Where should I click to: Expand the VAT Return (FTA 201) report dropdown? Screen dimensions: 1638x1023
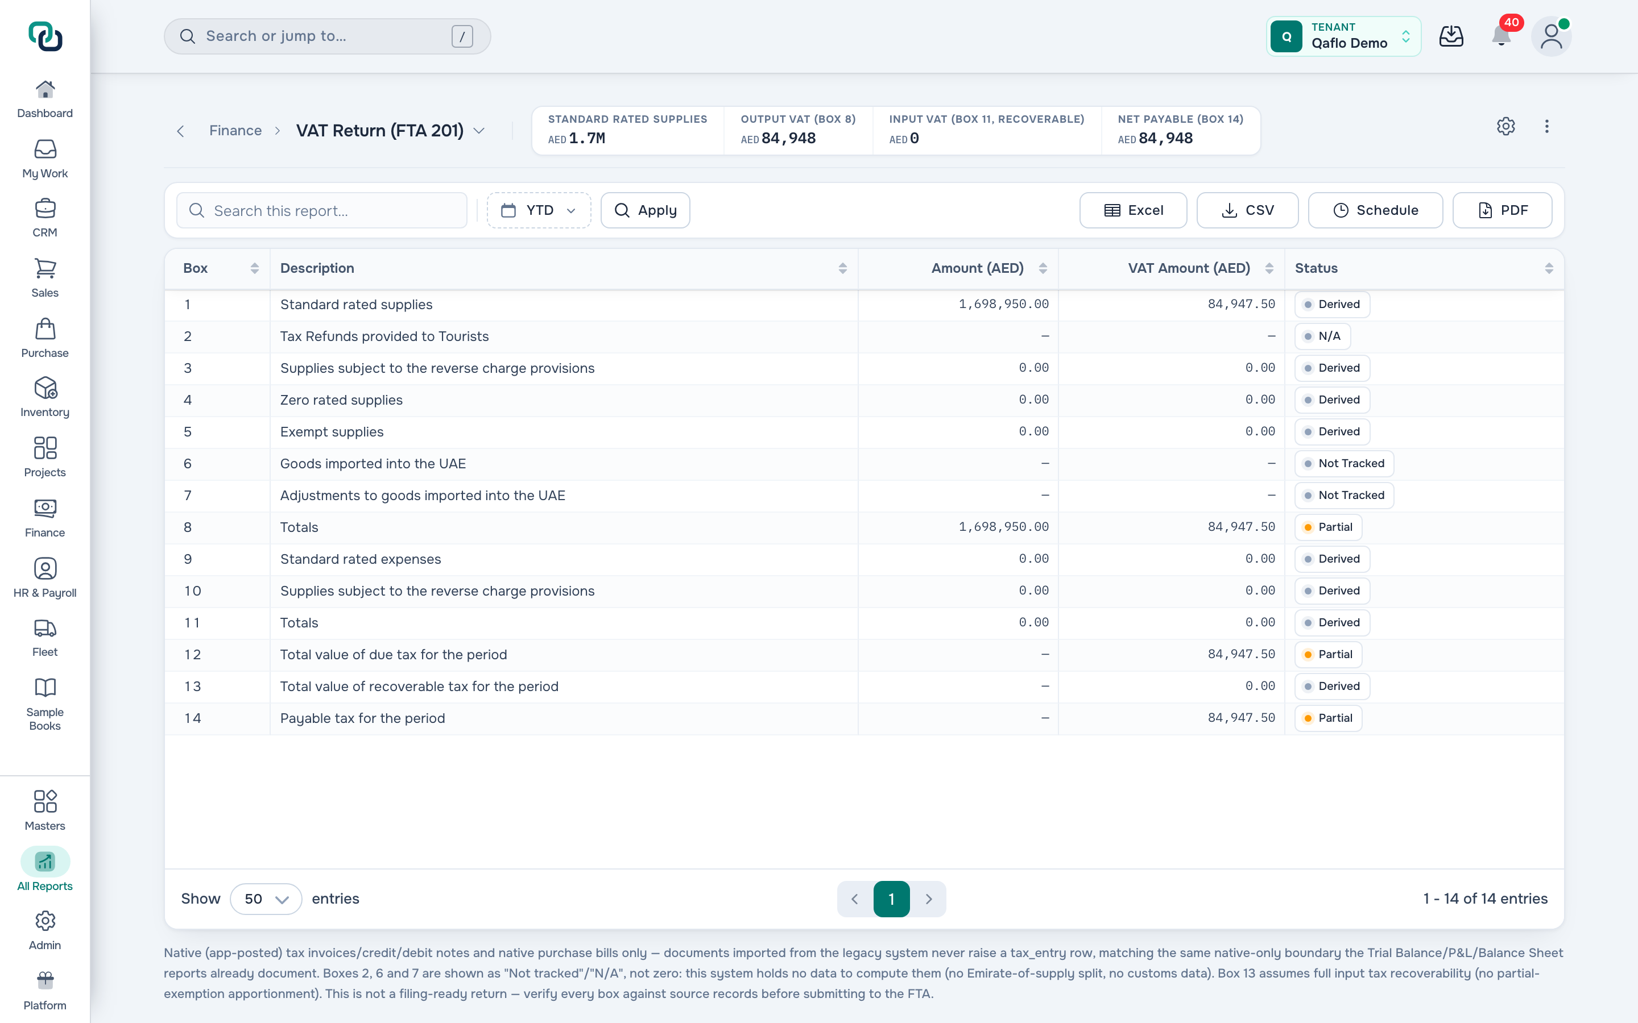479,131
